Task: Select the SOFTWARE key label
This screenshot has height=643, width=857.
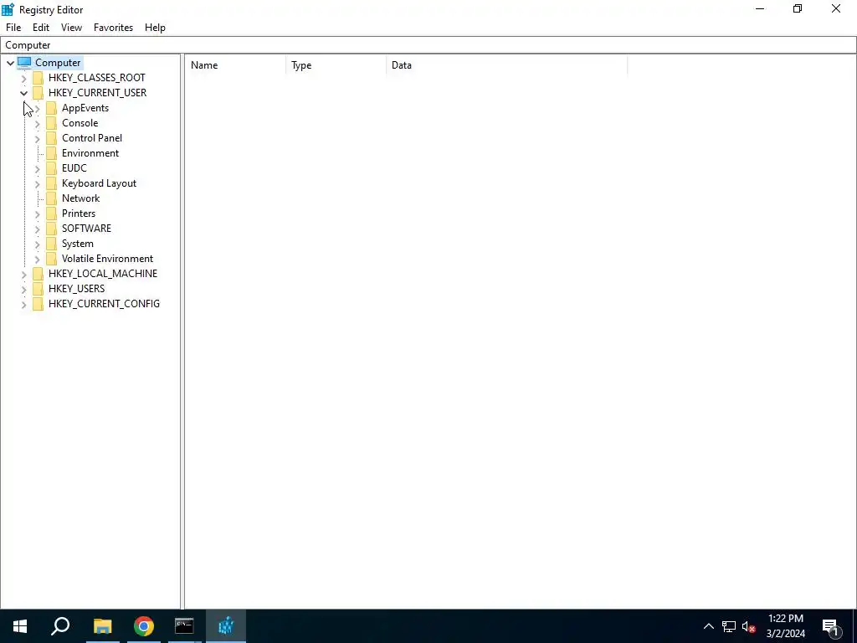Action: (86, 228)
